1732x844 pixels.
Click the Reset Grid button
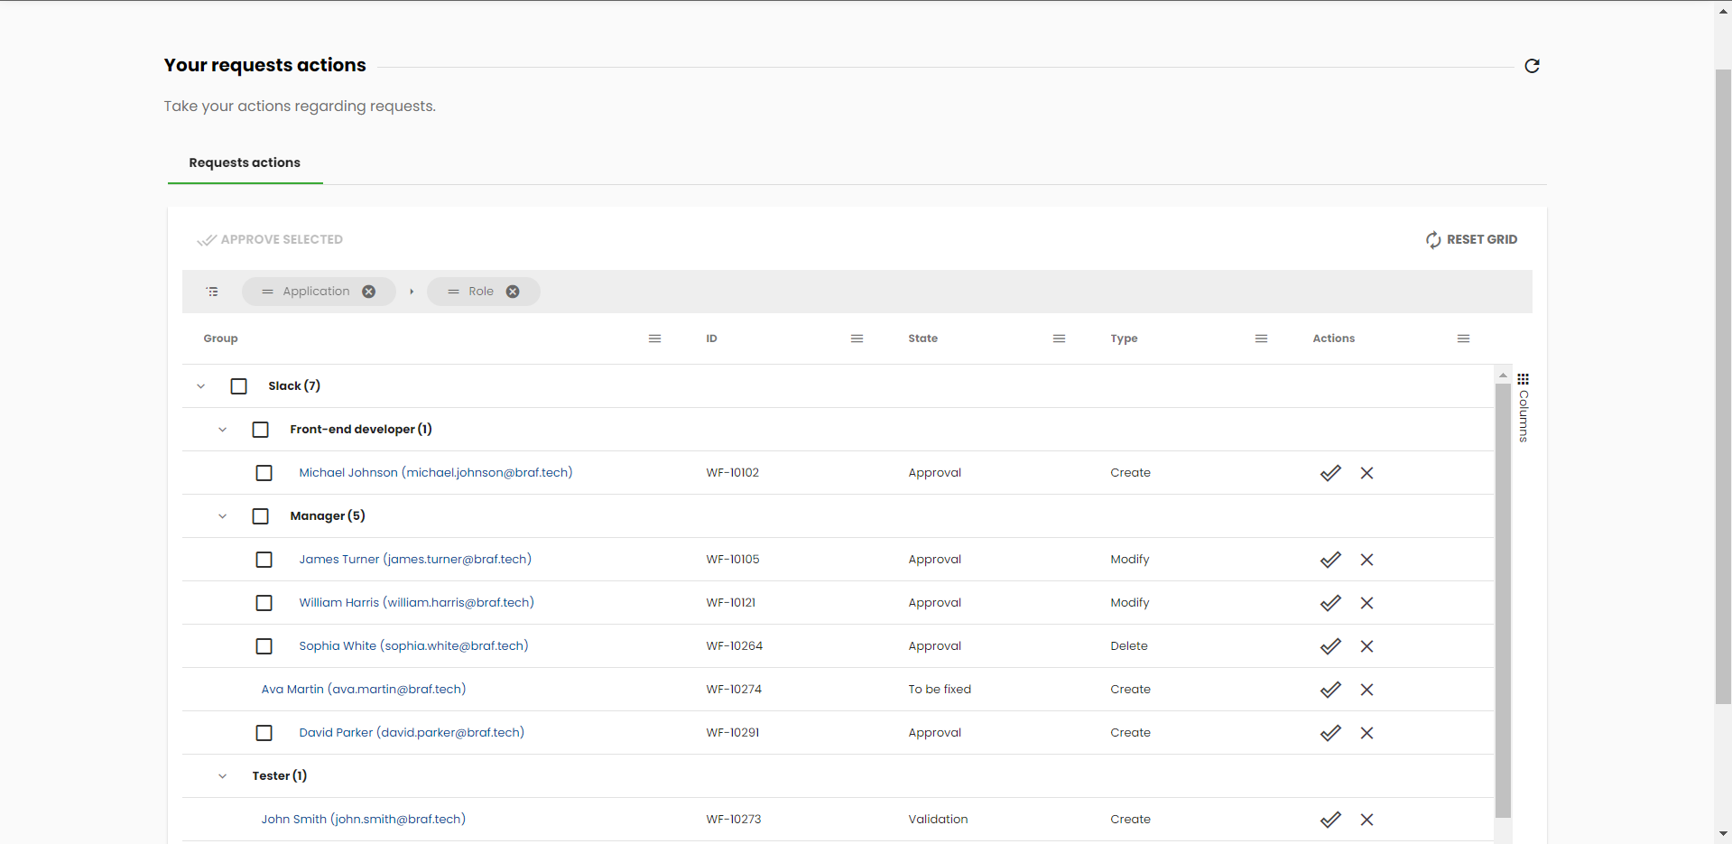(x=1471, y=239)
